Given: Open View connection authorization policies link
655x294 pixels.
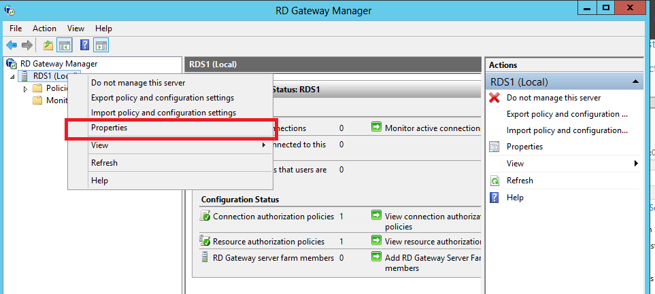Looking at the screenshot, I should click(x=433, y=221).
